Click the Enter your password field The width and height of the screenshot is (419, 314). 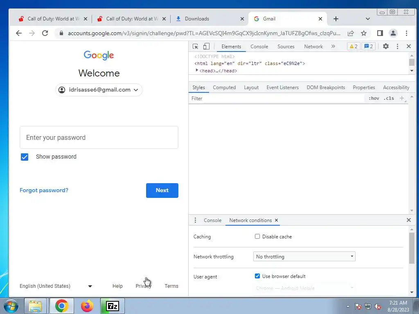click(99, 137)
